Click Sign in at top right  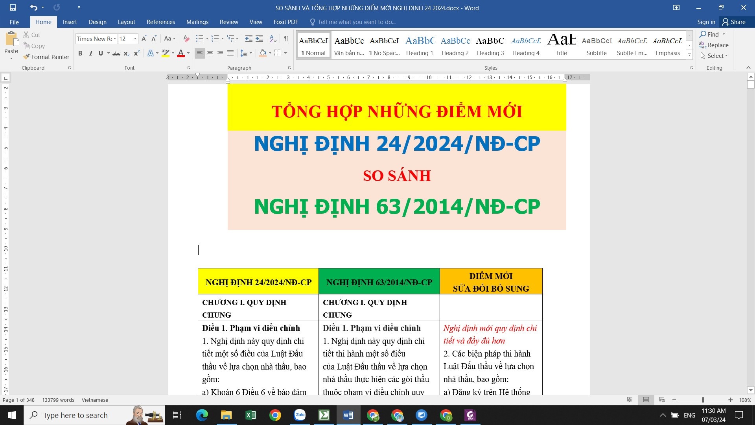coord(706,22)
